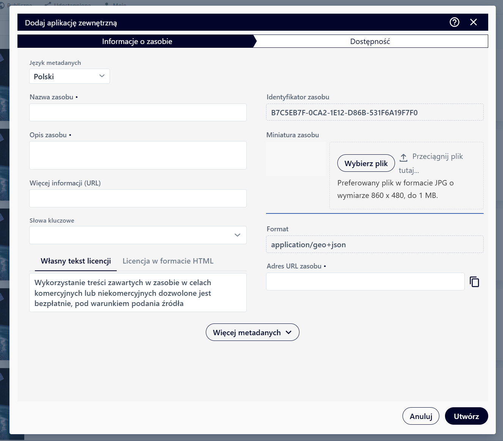Image resolution: width=503 pixels, height=441 pixels.
Task: Click into the Opis zasobu text area
Action: point(138,155)
